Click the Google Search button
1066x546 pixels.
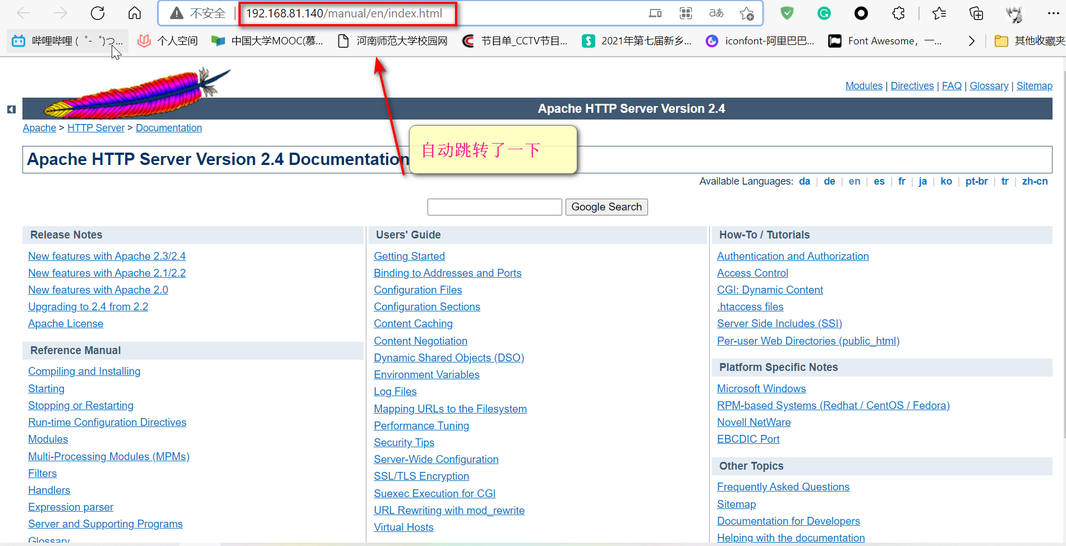point(606,207)
